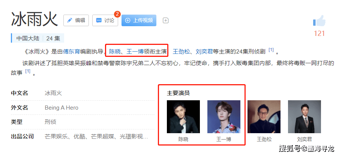The width and height of the screenshot is (342, 156).
Task: Open the 王劲松 actor photo
Action: point(264,117)
